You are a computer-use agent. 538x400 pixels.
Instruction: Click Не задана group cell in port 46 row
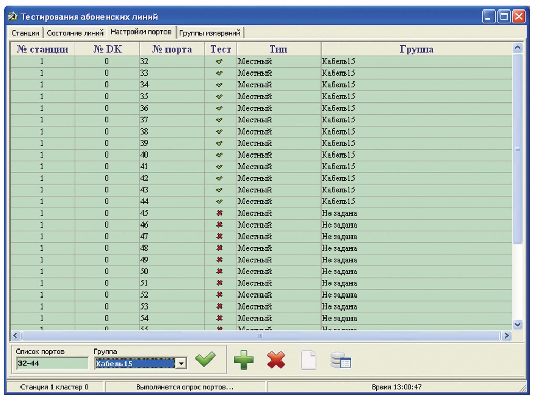(x=417, y=225)
